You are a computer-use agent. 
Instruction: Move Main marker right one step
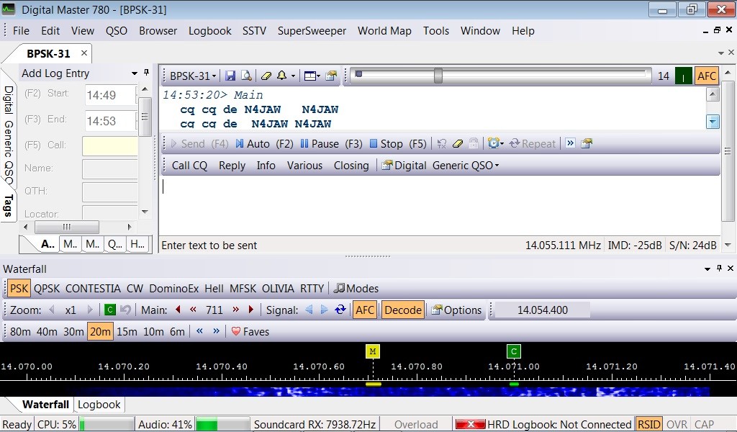(250, 310)
